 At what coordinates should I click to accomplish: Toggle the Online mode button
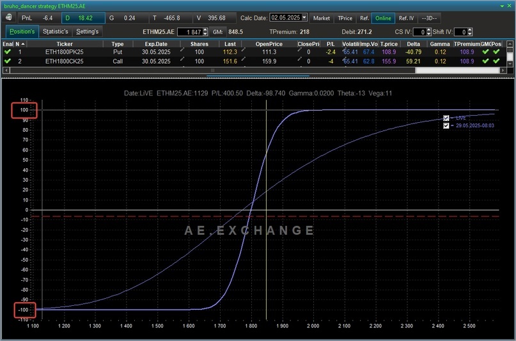coord(383,18)
